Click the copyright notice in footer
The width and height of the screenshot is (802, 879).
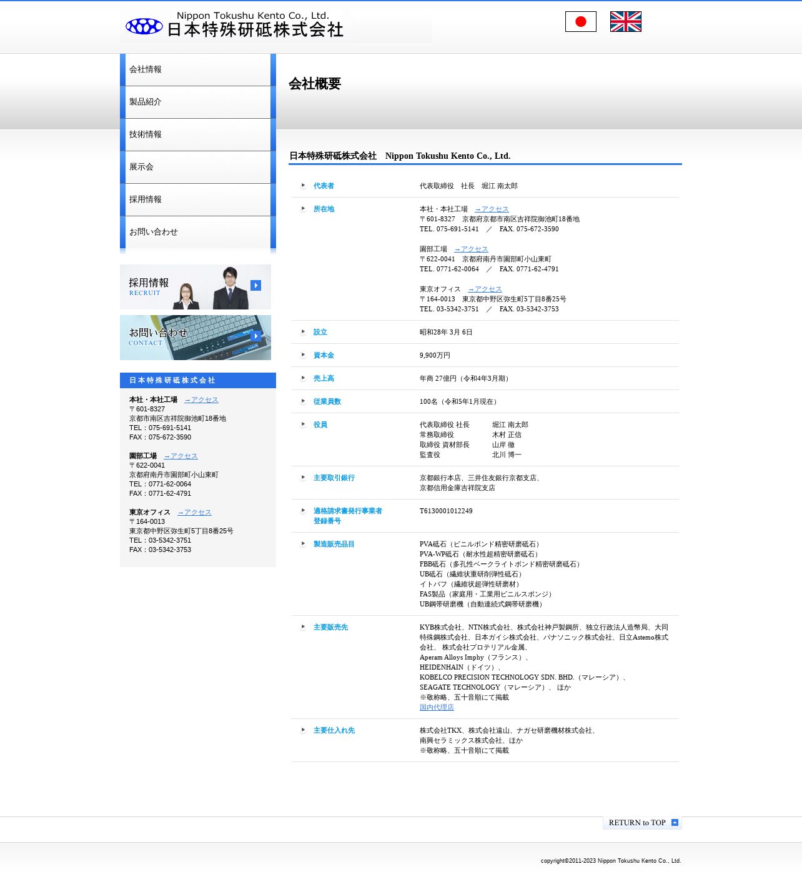coord(611,861)
